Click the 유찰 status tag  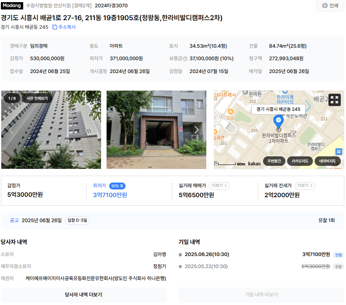pyautogui.click(x=338, y=267)
